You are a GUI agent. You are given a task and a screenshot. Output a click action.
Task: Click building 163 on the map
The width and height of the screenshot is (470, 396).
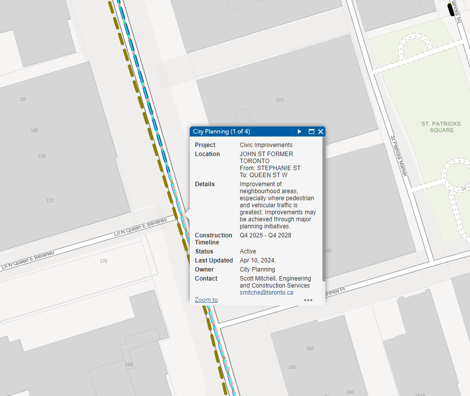310,348
